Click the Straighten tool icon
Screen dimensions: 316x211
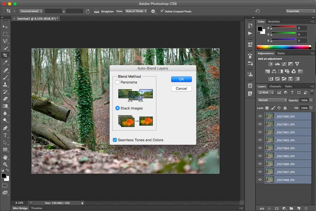click(97, 11)
